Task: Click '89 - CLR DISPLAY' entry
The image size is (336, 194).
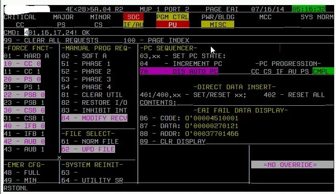Action: [172, 141]
